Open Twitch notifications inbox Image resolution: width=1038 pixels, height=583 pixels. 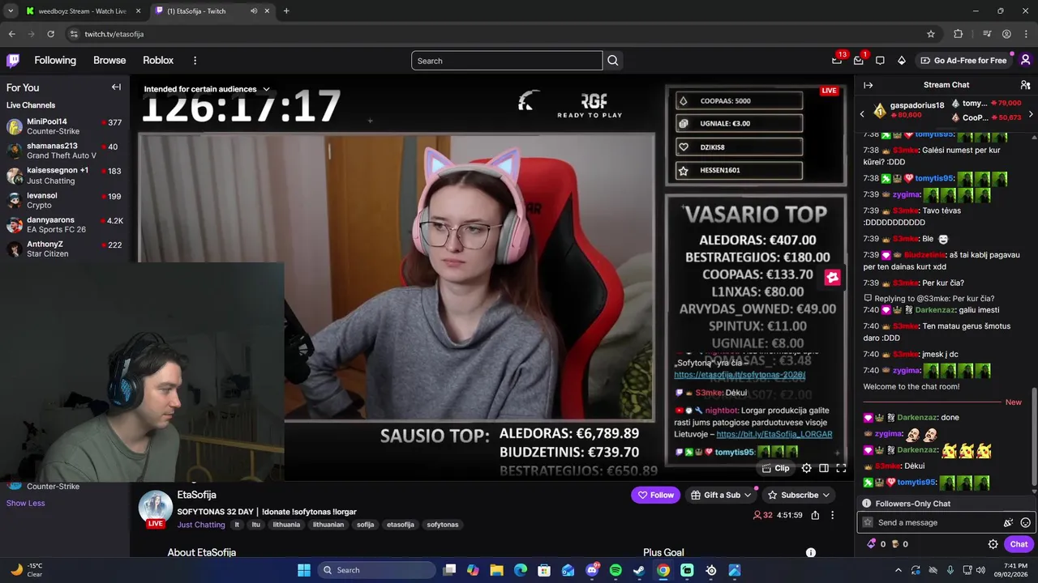[x=859, y=60]
